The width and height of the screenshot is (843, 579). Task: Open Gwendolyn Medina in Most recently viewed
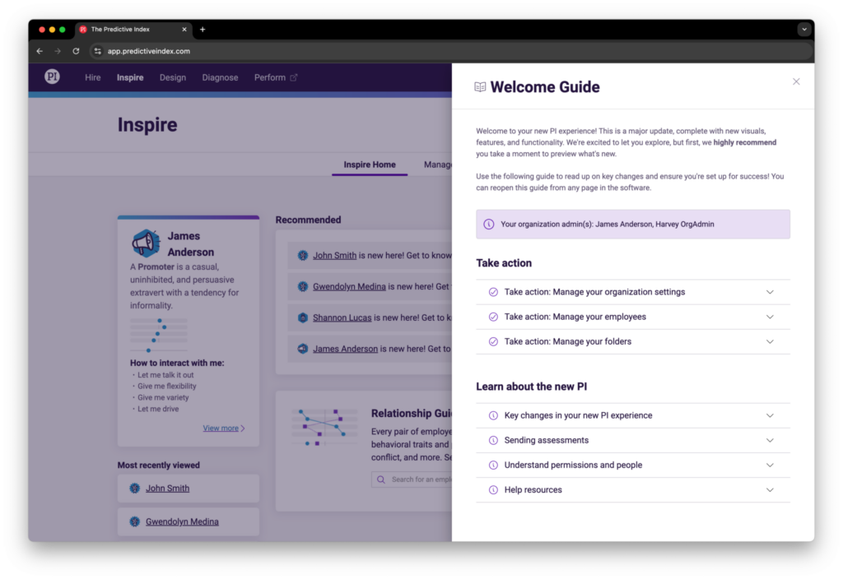(x=182, y=521)
